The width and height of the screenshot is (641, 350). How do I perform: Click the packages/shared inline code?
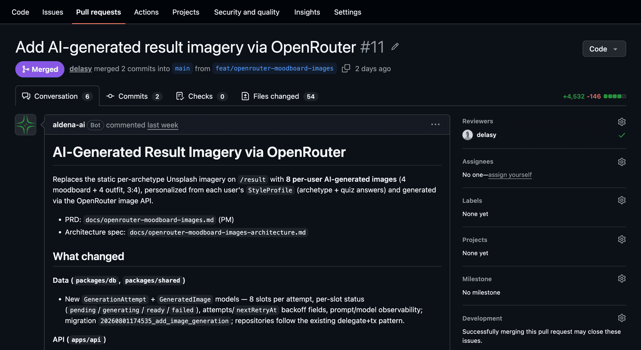point(153,280)
